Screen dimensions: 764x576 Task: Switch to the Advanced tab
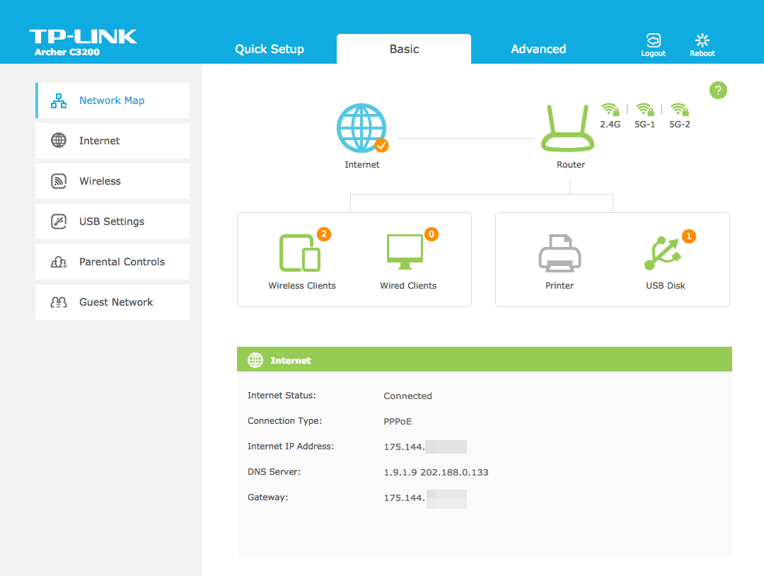pyautogui.click(x=538, y=49)
